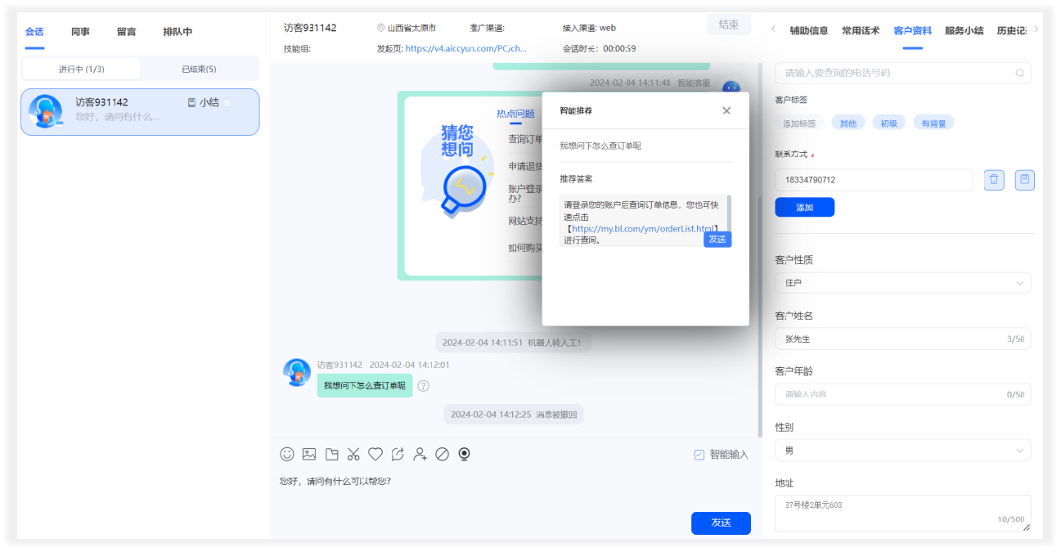Switch to the 已结束(5) conversation list
Viewport: 1061px width, 552px height.
point(199,70)
